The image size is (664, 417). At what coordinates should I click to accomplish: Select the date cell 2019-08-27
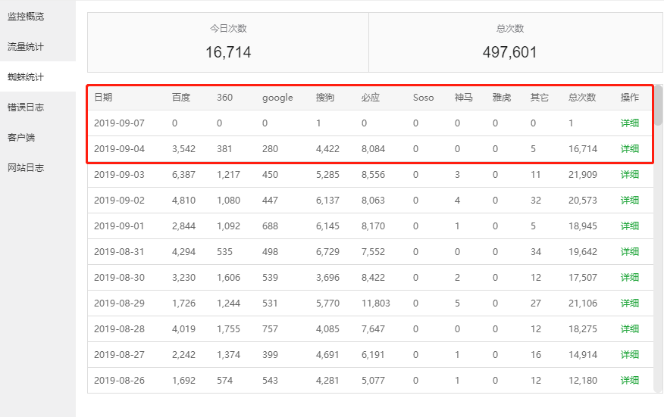point(119,355)
